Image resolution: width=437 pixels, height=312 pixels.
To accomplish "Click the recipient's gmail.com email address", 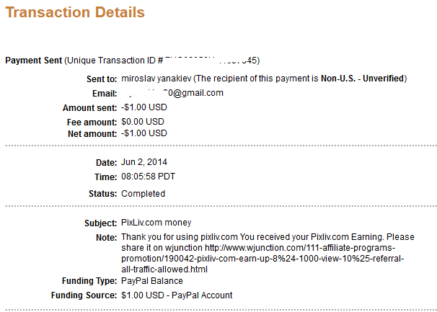I will pos(173,93).
